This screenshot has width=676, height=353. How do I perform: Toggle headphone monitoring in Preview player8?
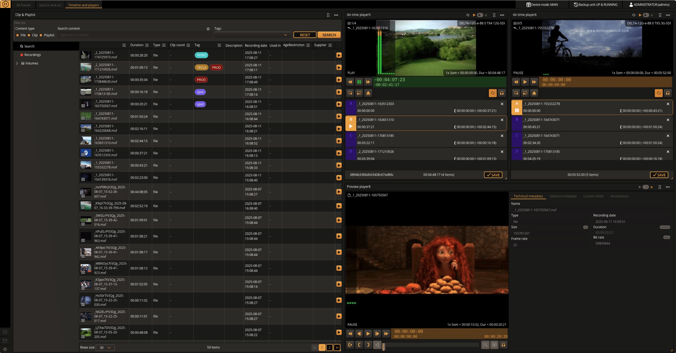(x=503, y=345)
